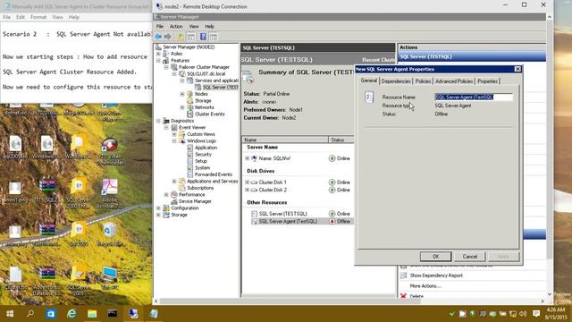Open Command Prompt from the taskbar
This screenshot has width=572, height=322.
(113, 314)
